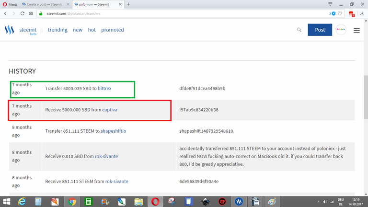Reload the current page
Image resolution: width=368 pixels, height=207 pixels.
(23, 13)
